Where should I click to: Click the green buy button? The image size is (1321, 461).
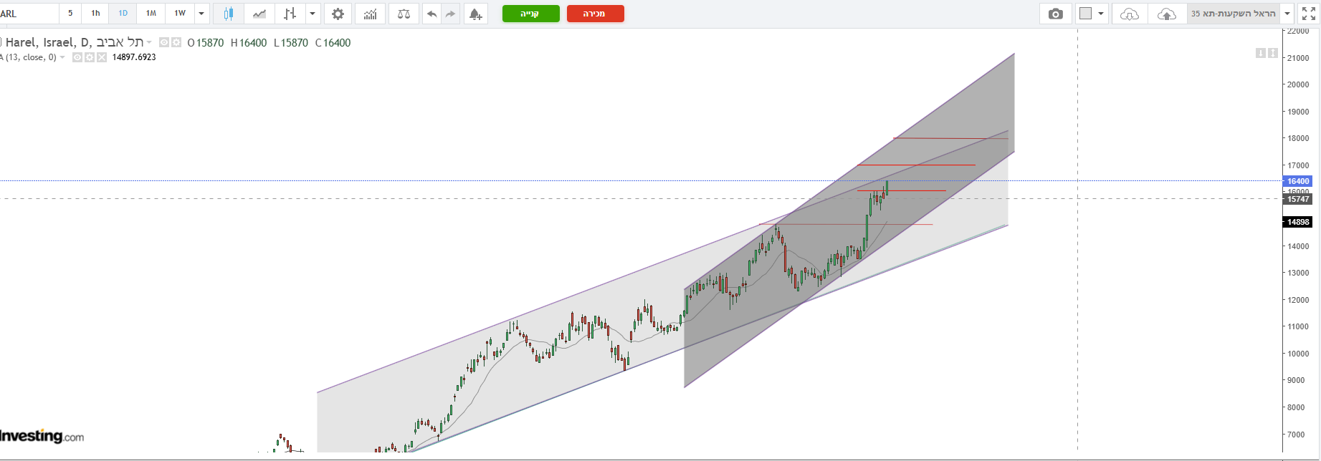(530, 14)
